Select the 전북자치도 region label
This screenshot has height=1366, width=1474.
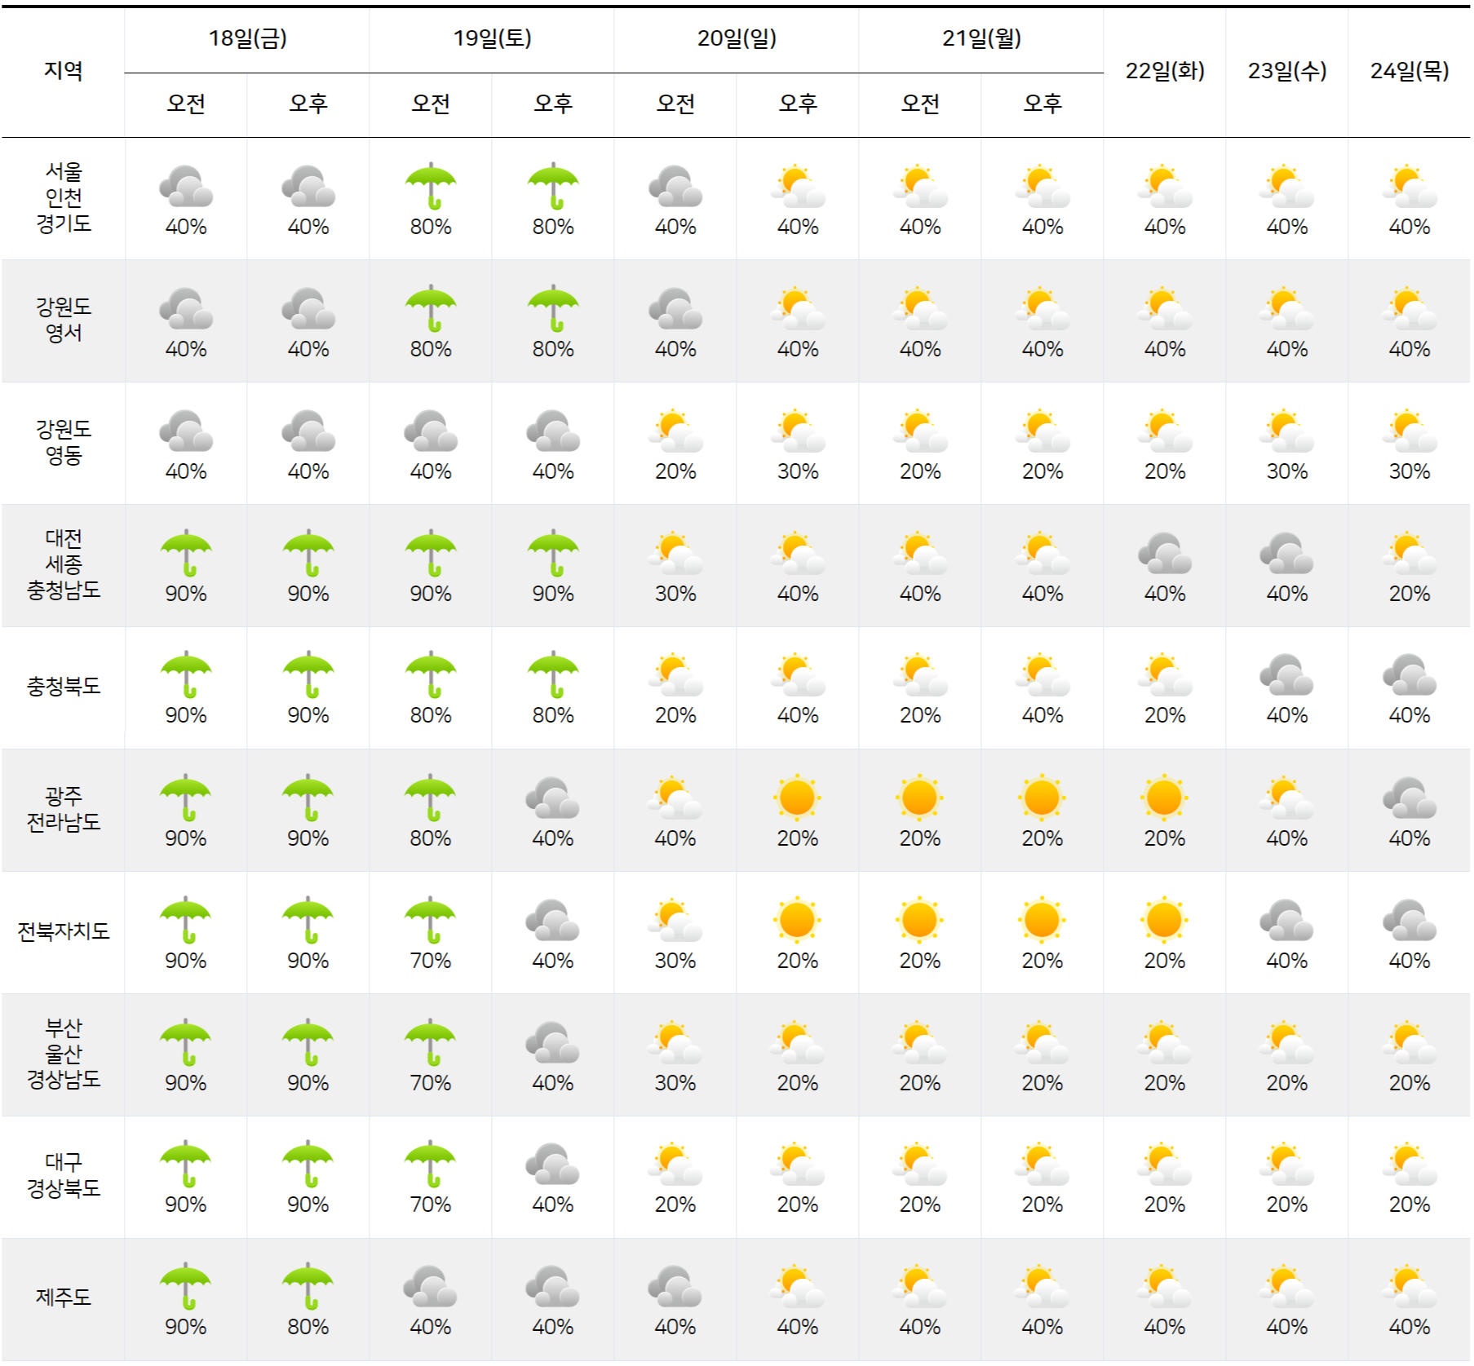coord(64,931)
